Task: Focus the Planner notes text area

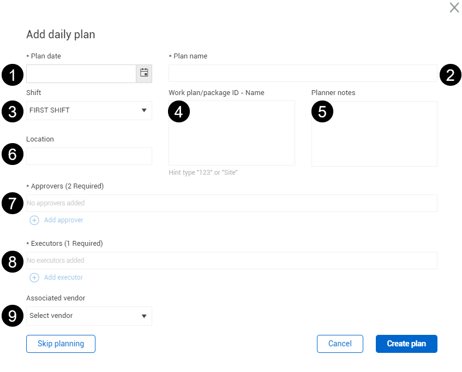Action: (x=374, y=134)
